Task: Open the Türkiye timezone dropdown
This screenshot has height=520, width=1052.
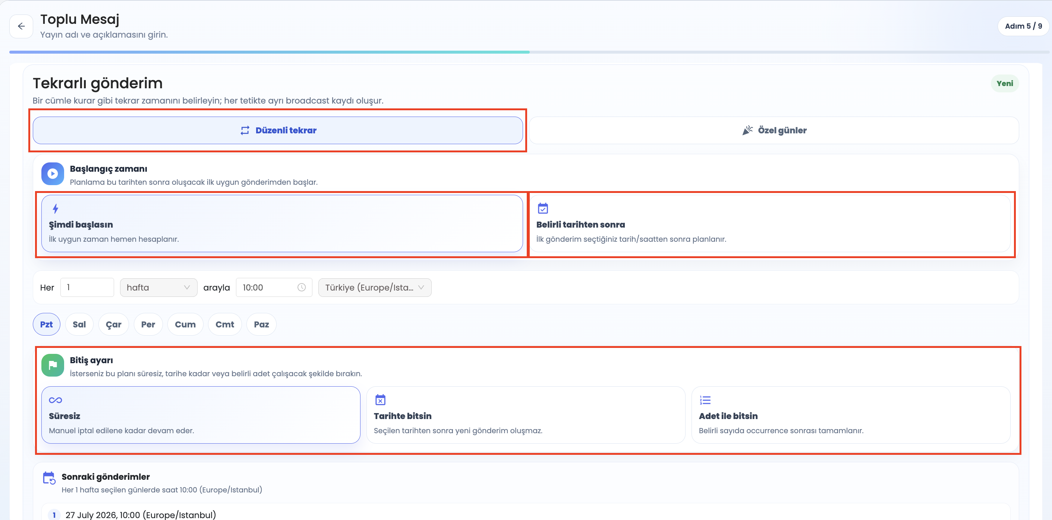Action: click(375, 287)
